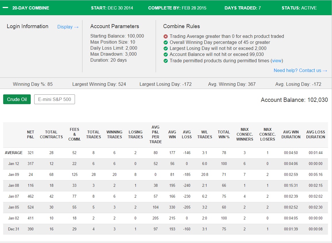The height and width of the screenshot is (243, 332).
Task: Click the DAYS TRADED: 7 header text
Action: pyautogui.click(x=243, y=8)
